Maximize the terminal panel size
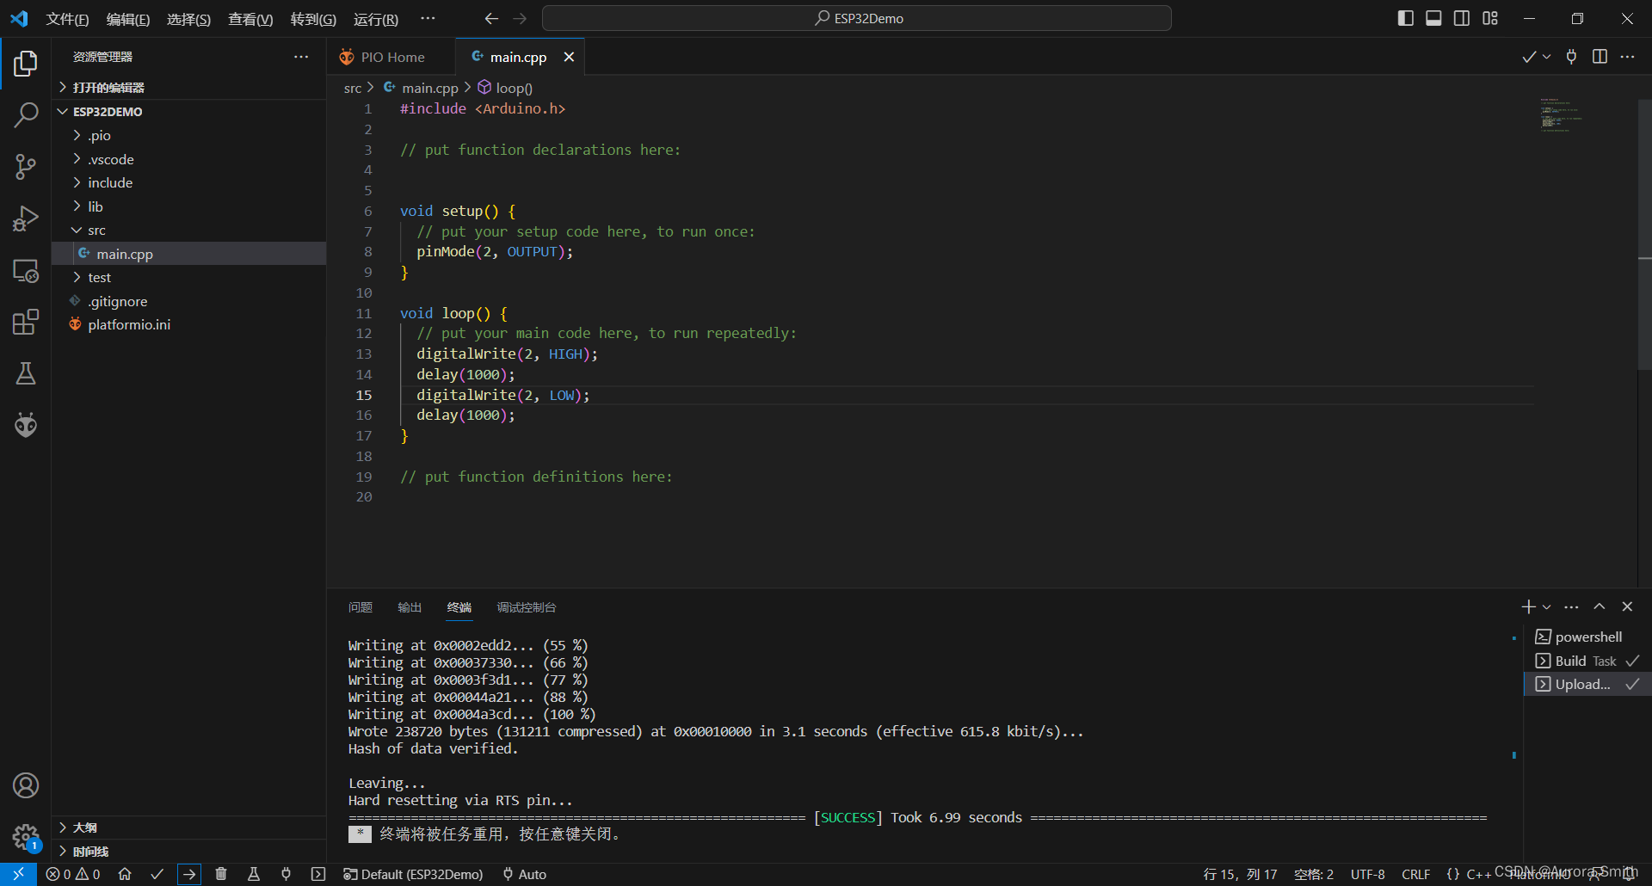Image resolution: width=1652 pixels, height=886 pixels. pyautogui.click(x=1600, y=606)
